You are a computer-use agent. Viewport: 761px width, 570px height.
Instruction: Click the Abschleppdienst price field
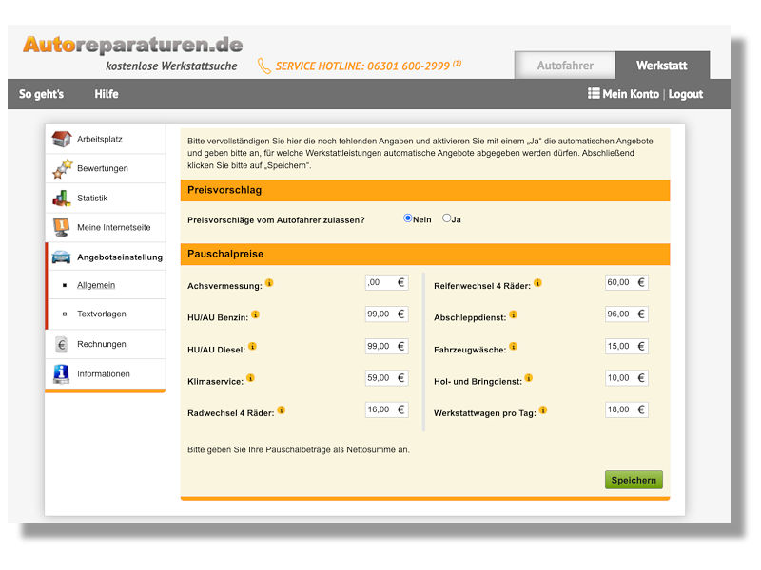(627, 314)
